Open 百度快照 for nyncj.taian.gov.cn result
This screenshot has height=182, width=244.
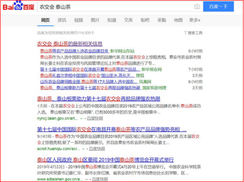coord(95,119)
